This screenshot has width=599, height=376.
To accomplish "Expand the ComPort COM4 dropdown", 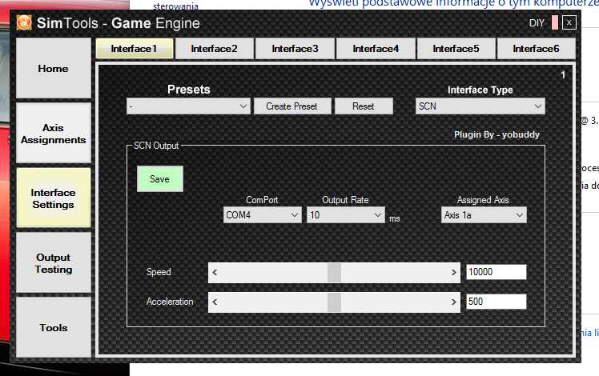I will pos(262,215).
